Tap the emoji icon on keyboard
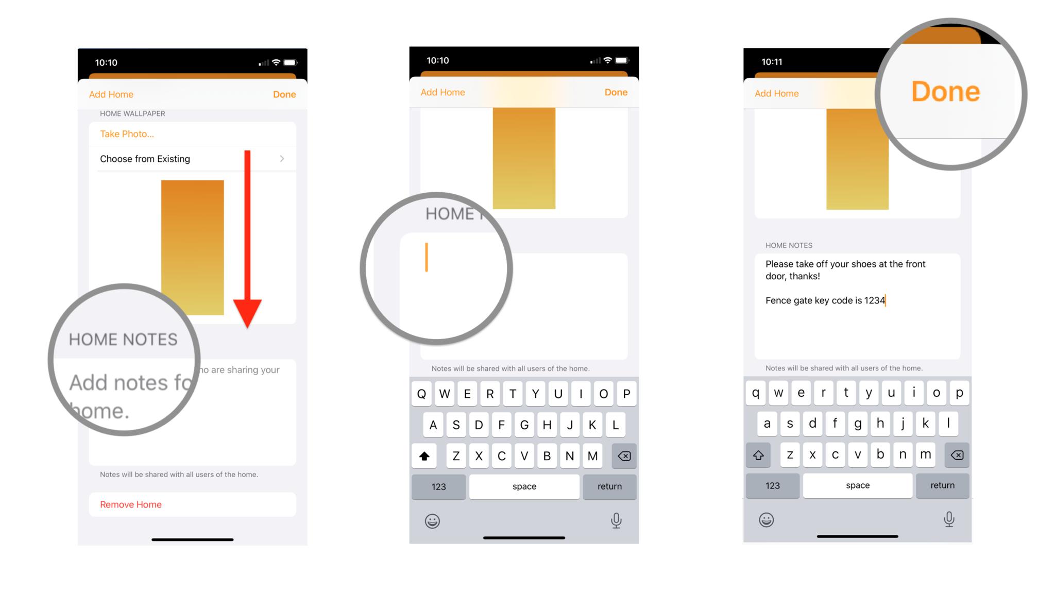 click(432, 519)
